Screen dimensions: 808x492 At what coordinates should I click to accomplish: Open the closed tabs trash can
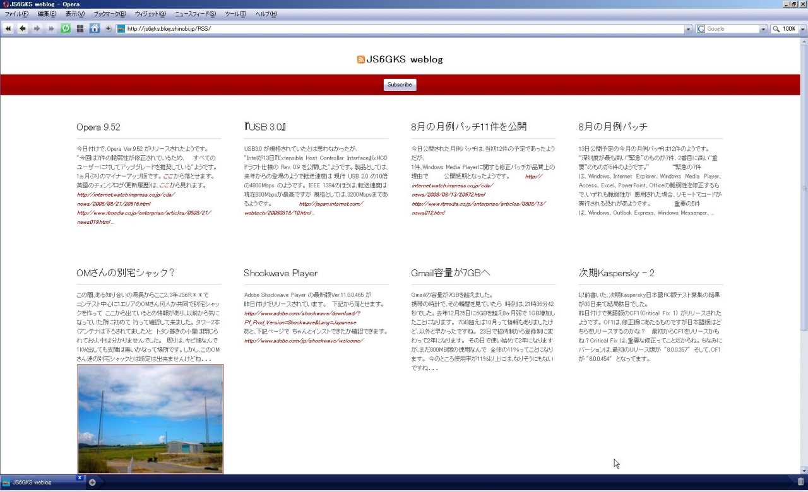click(x=800, y=482)
